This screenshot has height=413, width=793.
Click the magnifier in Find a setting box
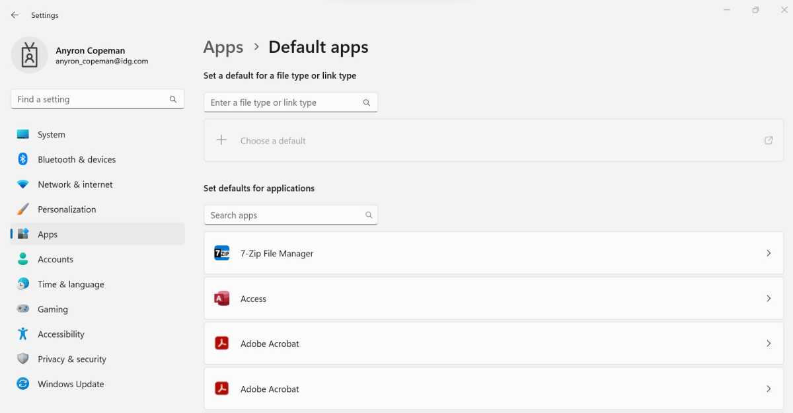coord(173,99)
